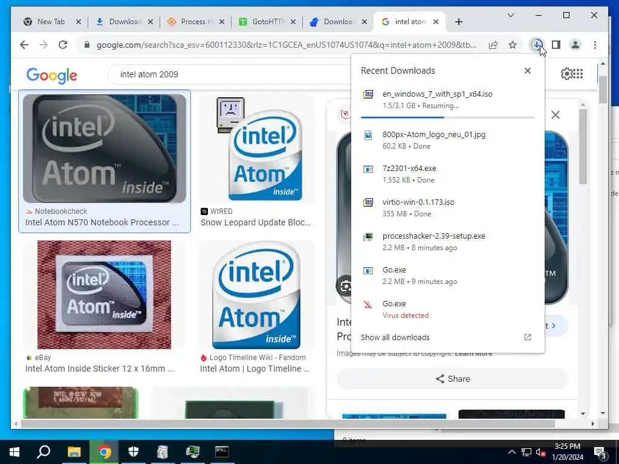Close the Recent Downloads popup

[x=527, y=71]
